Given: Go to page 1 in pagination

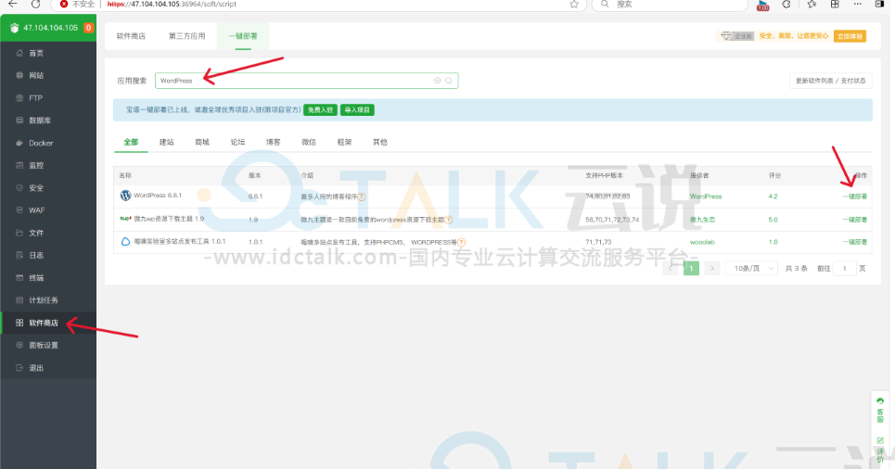Looking at the screenshot, I should pos(691,268).
